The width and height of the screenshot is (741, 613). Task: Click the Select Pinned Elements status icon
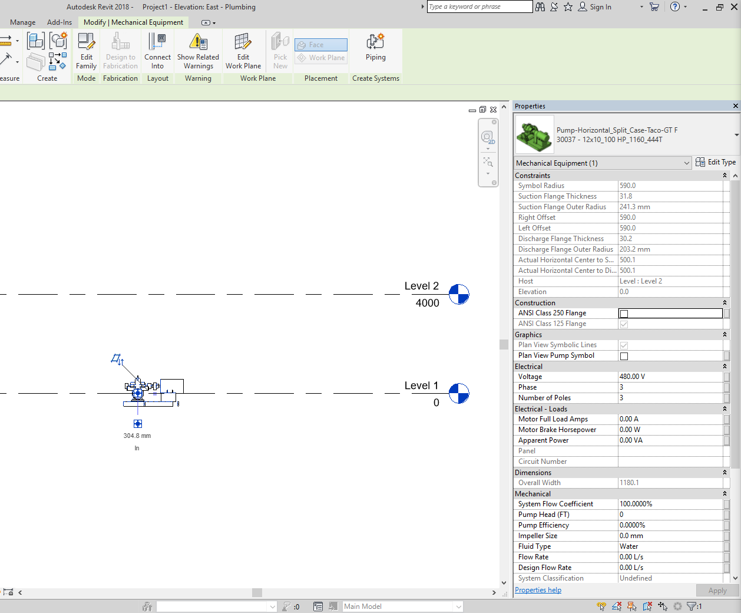click(632, 606)
